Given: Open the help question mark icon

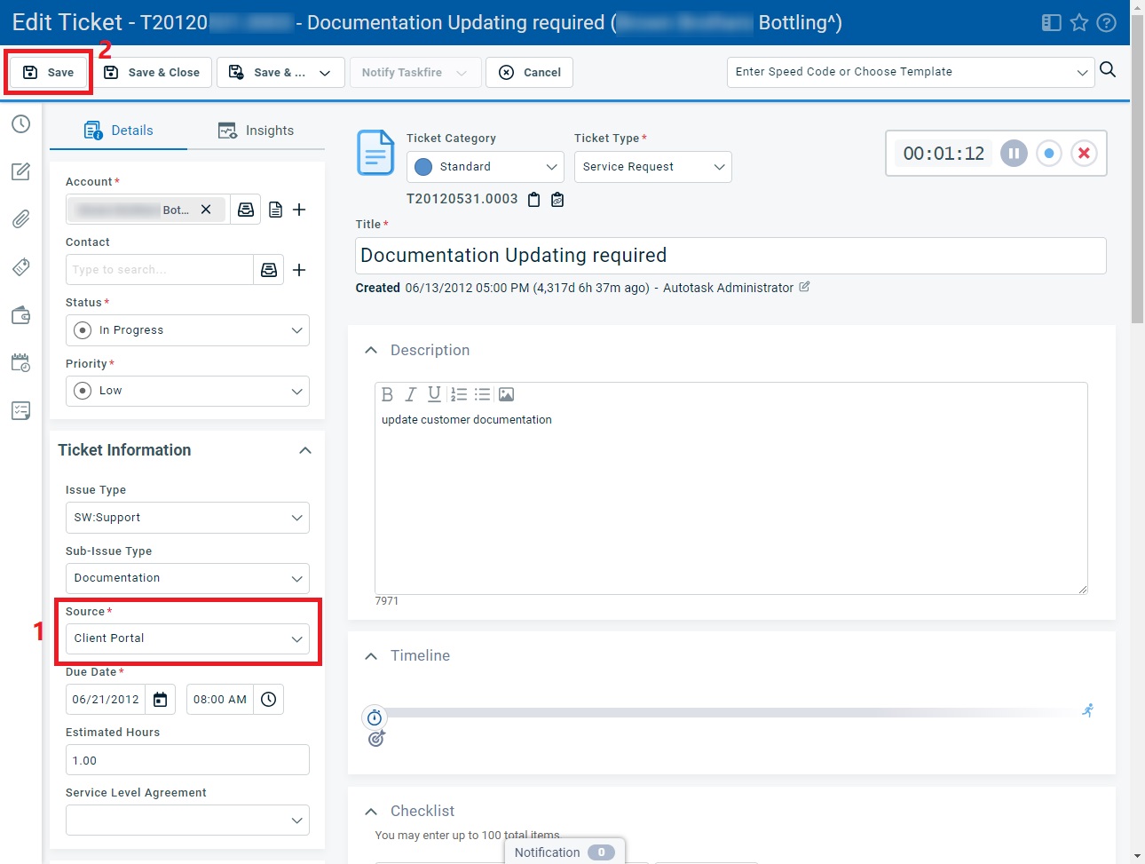Looking at the screenshot, I should coord(1106,23).
